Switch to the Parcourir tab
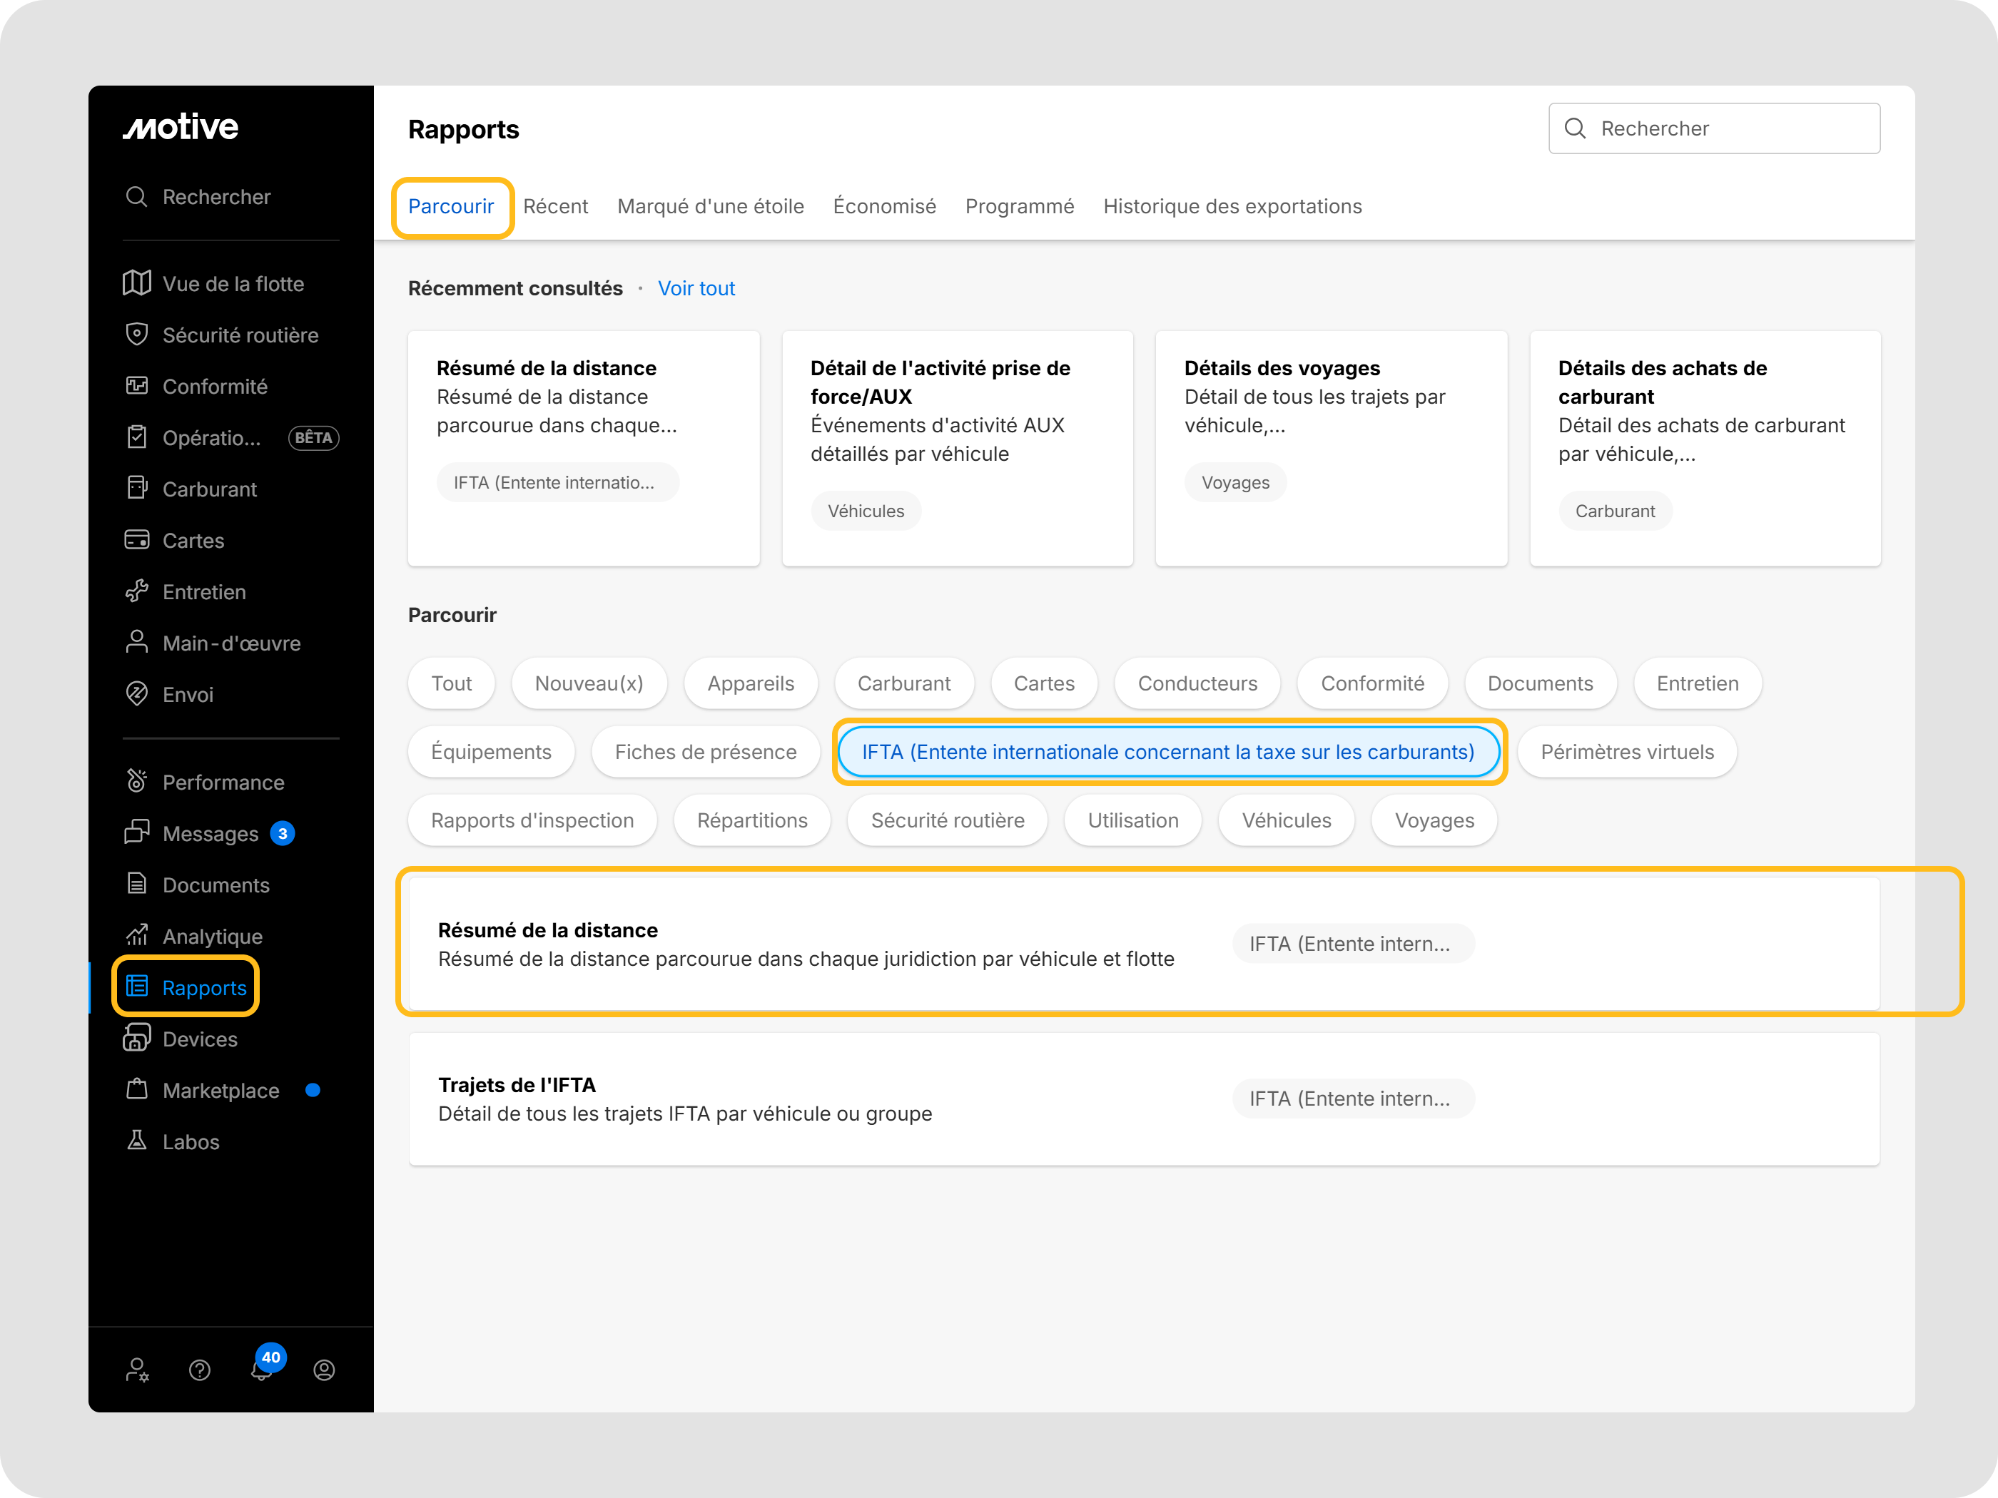1998x1498 pixels. click(451, 206)
